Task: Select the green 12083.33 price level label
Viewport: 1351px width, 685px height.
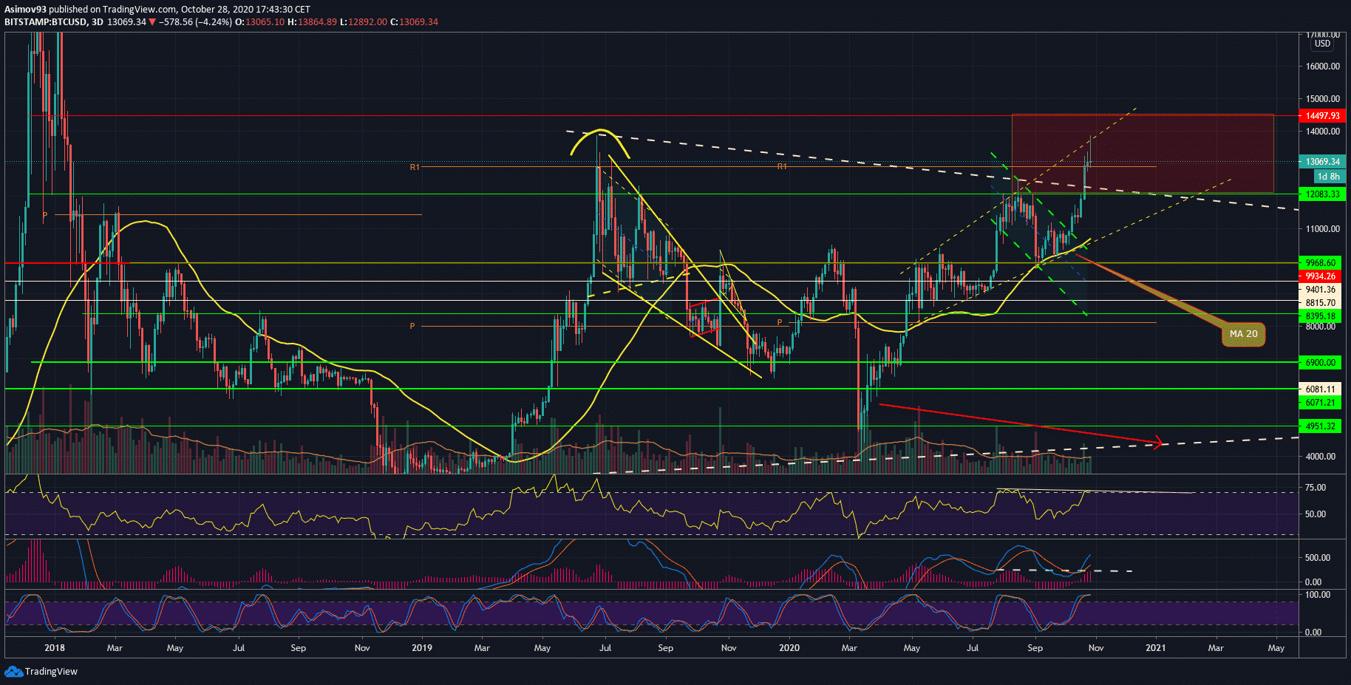Action: pos(1322,194)
